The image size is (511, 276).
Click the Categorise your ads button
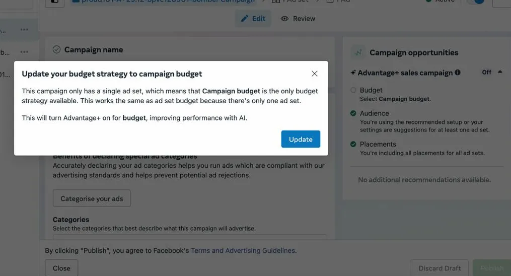[x=92, y=198]
